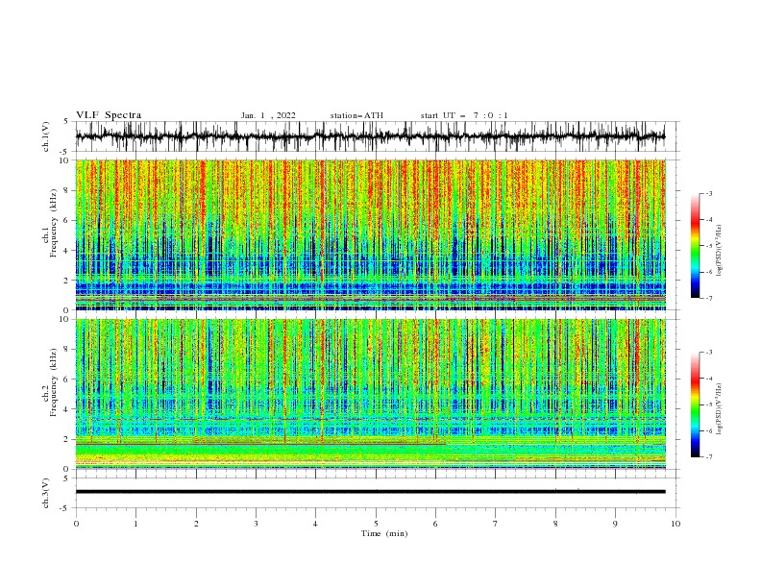Click the "start UT = 7 :0 :1" text
Screen dimensions: 761x588
coord(464,115)
